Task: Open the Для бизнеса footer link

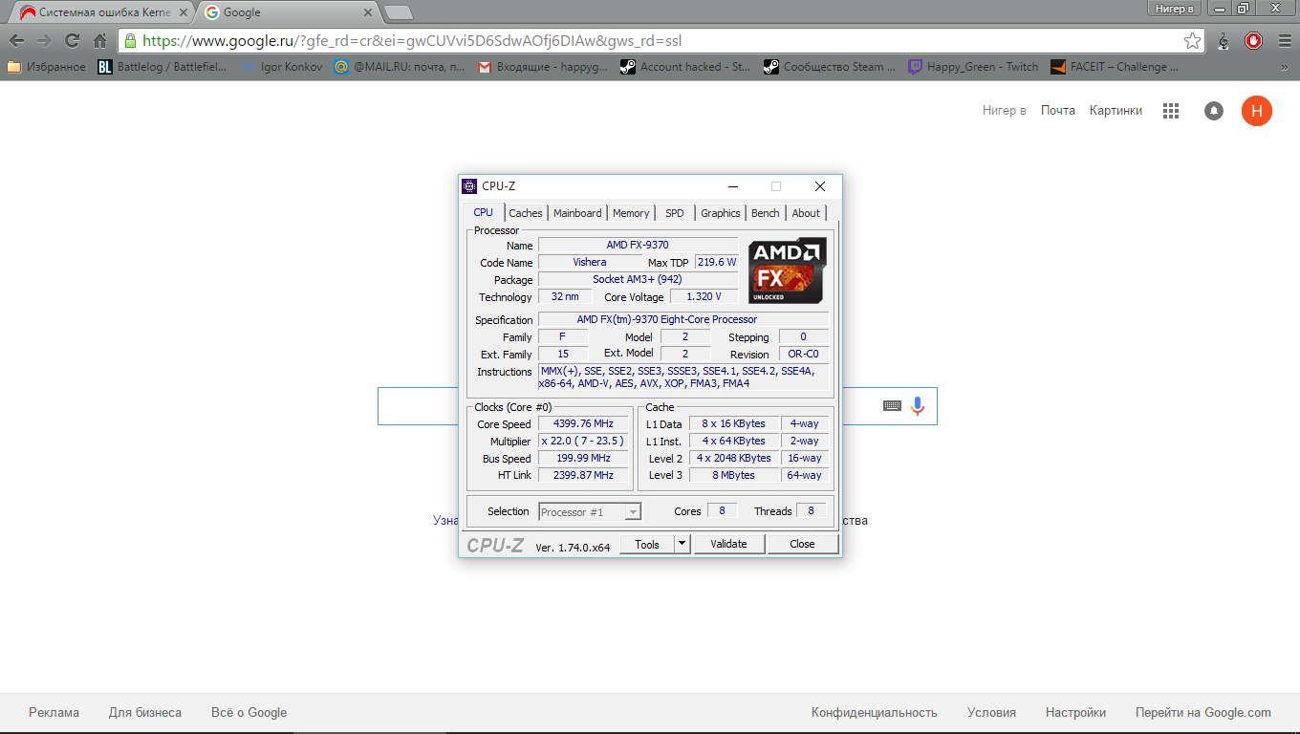Action: point(145,713)
